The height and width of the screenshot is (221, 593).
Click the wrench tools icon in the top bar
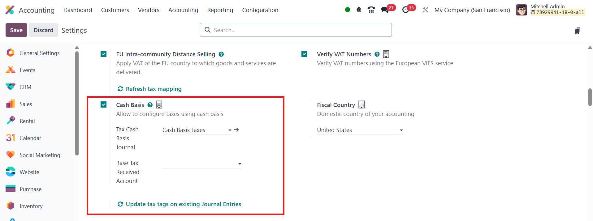426,10
